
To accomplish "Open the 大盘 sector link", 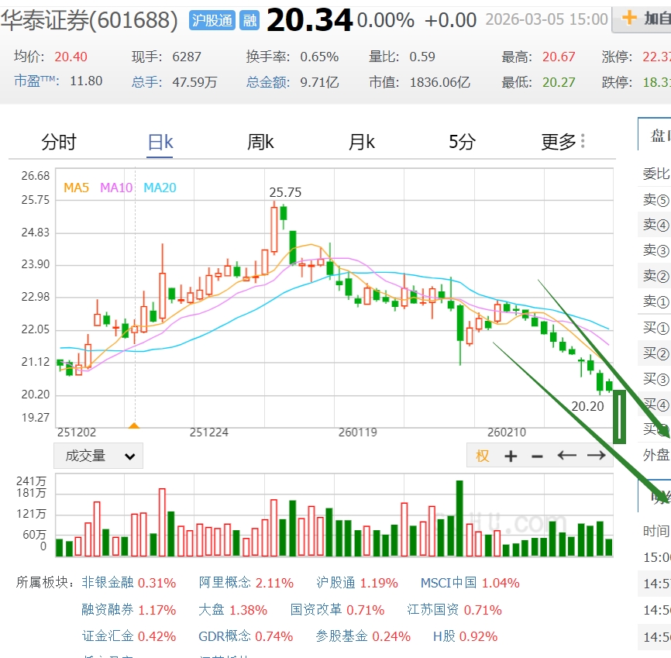I will (212, 610).
